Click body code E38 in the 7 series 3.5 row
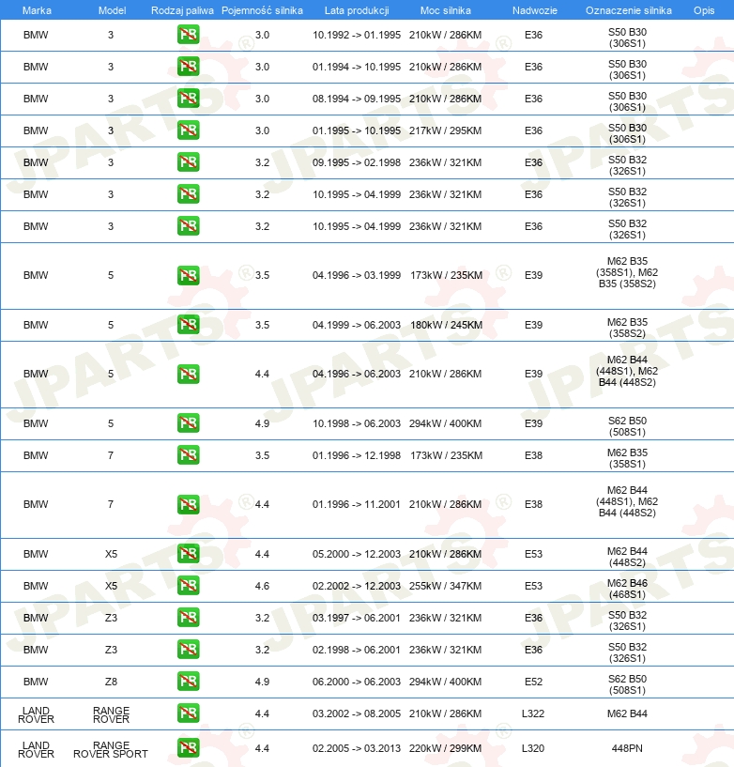 pos(533,455)
